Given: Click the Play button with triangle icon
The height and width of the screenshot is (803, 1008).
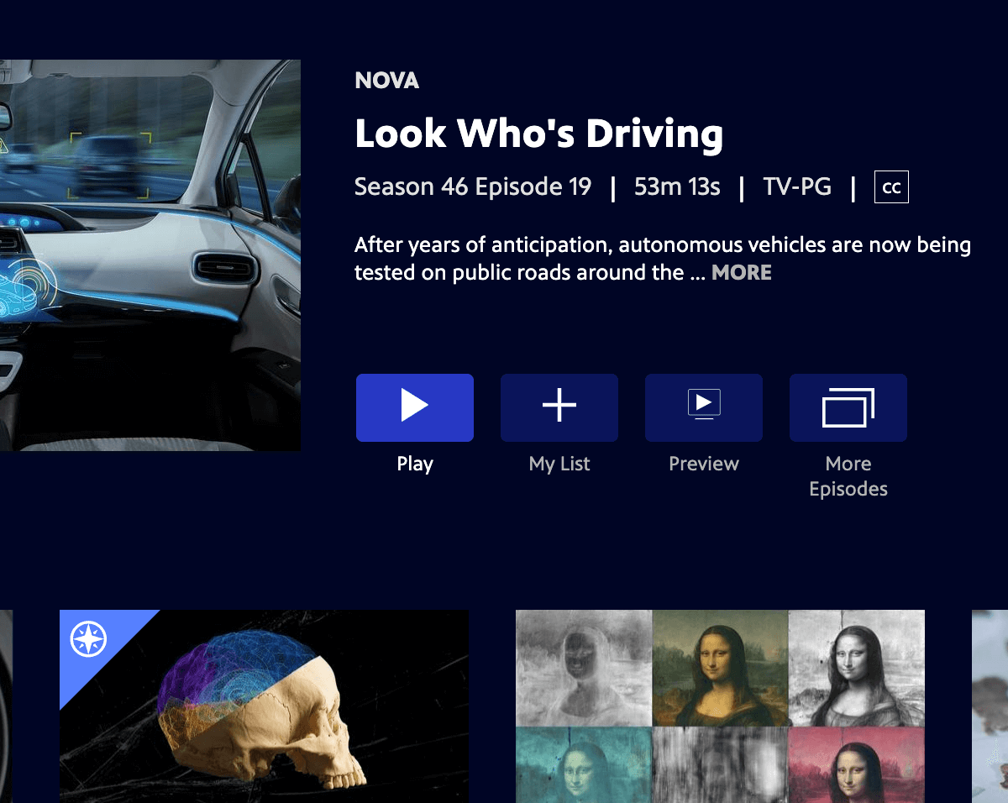Looking at the screenshot, I should pos(415,407).
